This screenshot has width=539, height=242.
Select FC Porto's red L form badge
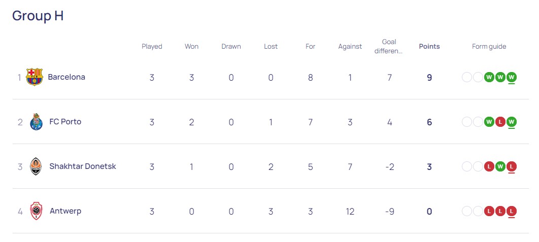tap(500, 122)
